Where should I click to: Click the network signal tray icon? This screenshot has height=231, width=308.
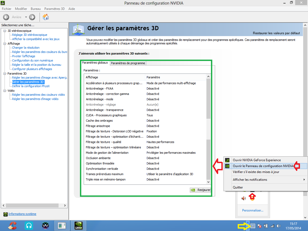(272, 226)
